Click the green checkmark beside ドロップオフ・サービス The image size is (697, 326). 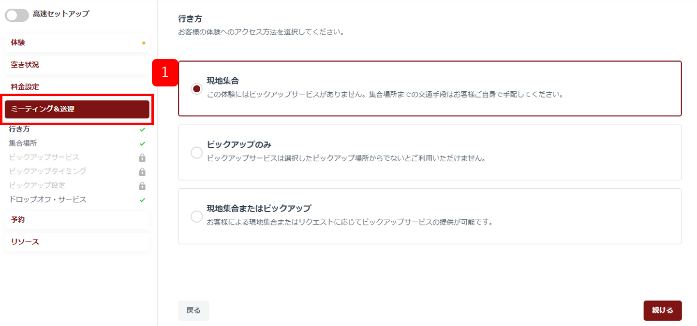coord(142,200)
